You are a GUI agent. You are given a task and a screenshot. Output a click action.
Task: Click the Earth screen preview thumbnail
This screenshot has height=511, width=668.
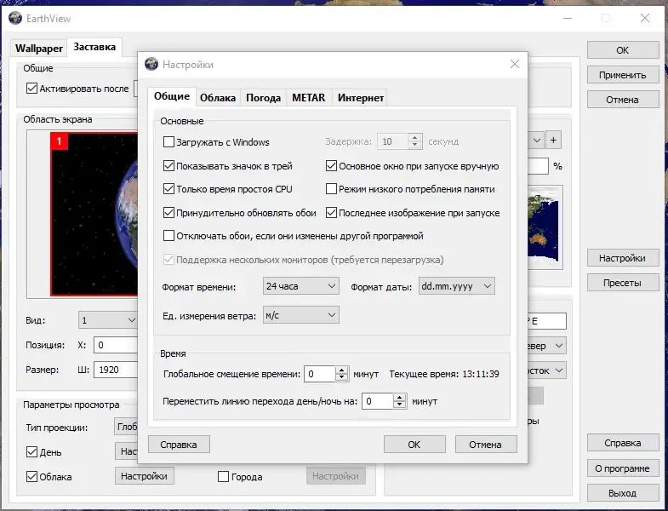click(94, 214)
